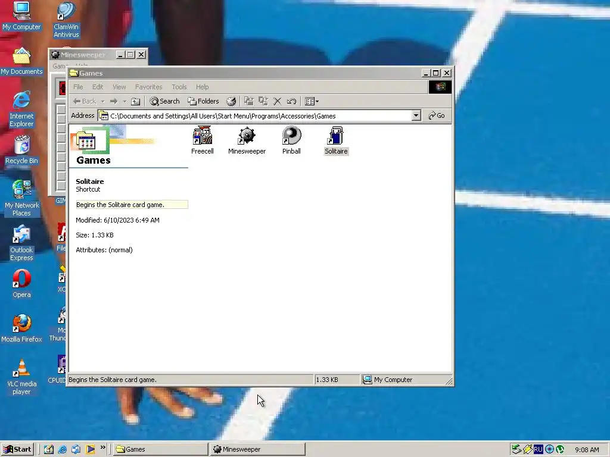Click the Windows logo throbber icon

tap(440, 87)
